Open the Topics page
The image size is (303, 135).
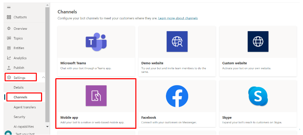point(18,38)
